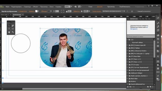Click the anchor link icon

(x=132, y=11)
